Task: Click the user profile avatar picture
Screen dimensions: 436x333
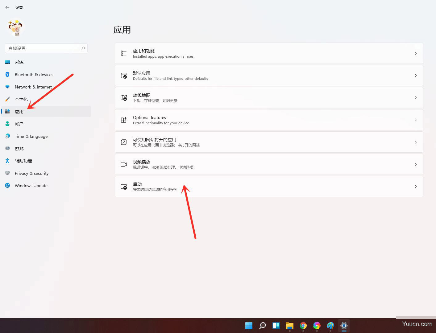Action: pos(16,28)
